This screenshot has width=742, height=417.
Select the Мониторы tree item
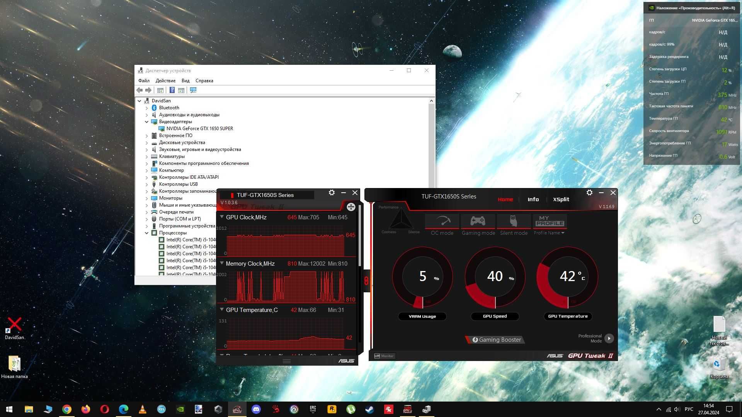(x=170, y=198)
